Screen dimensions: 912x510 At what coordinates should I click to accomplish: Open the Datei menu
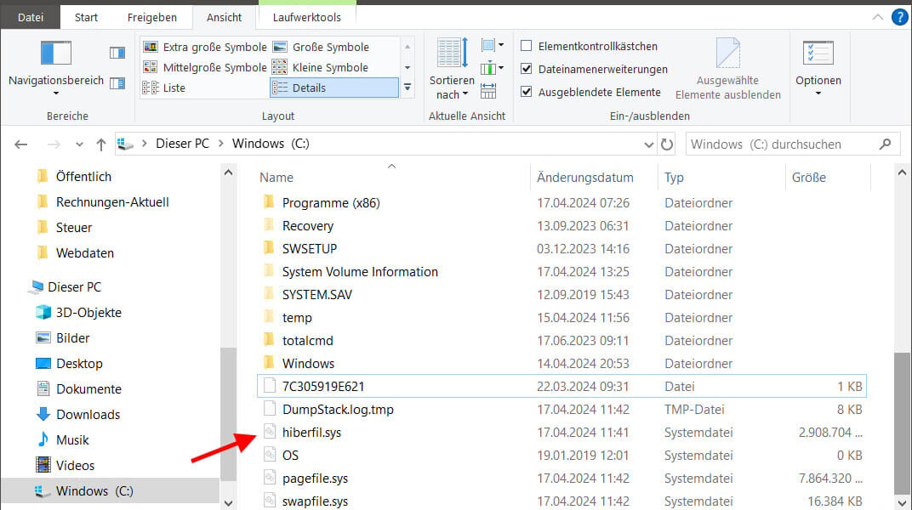[31, 18]
